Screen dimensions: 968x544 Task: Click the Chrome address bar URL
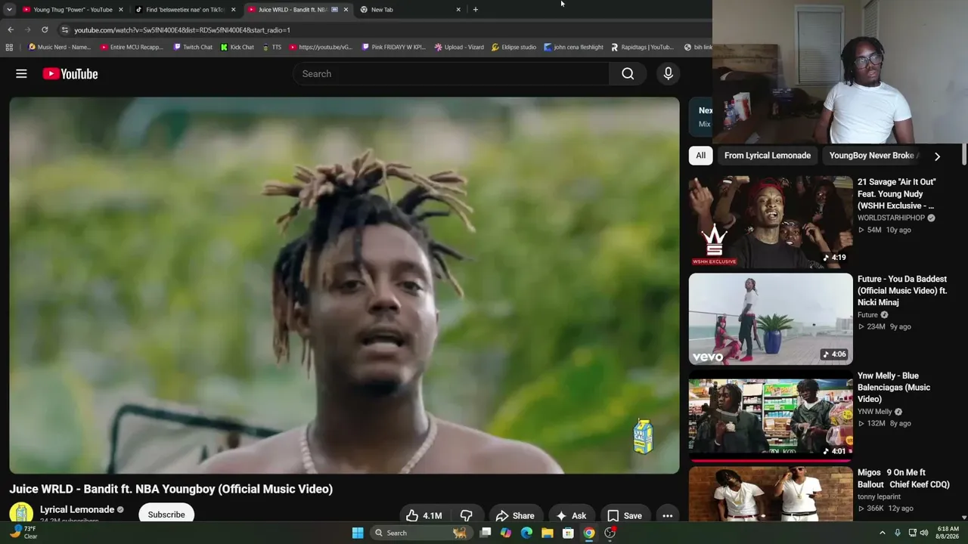pyautogui.click(x=182, y=30)
